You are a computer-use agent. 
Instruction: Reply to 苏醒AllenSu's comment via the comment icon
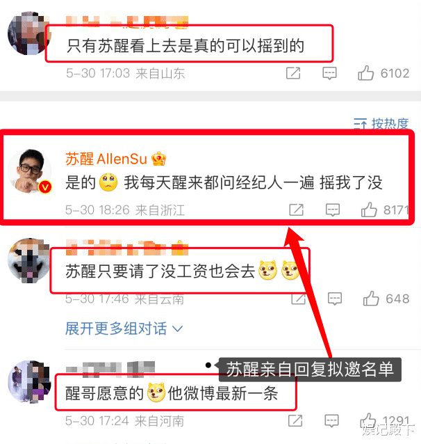333,210
